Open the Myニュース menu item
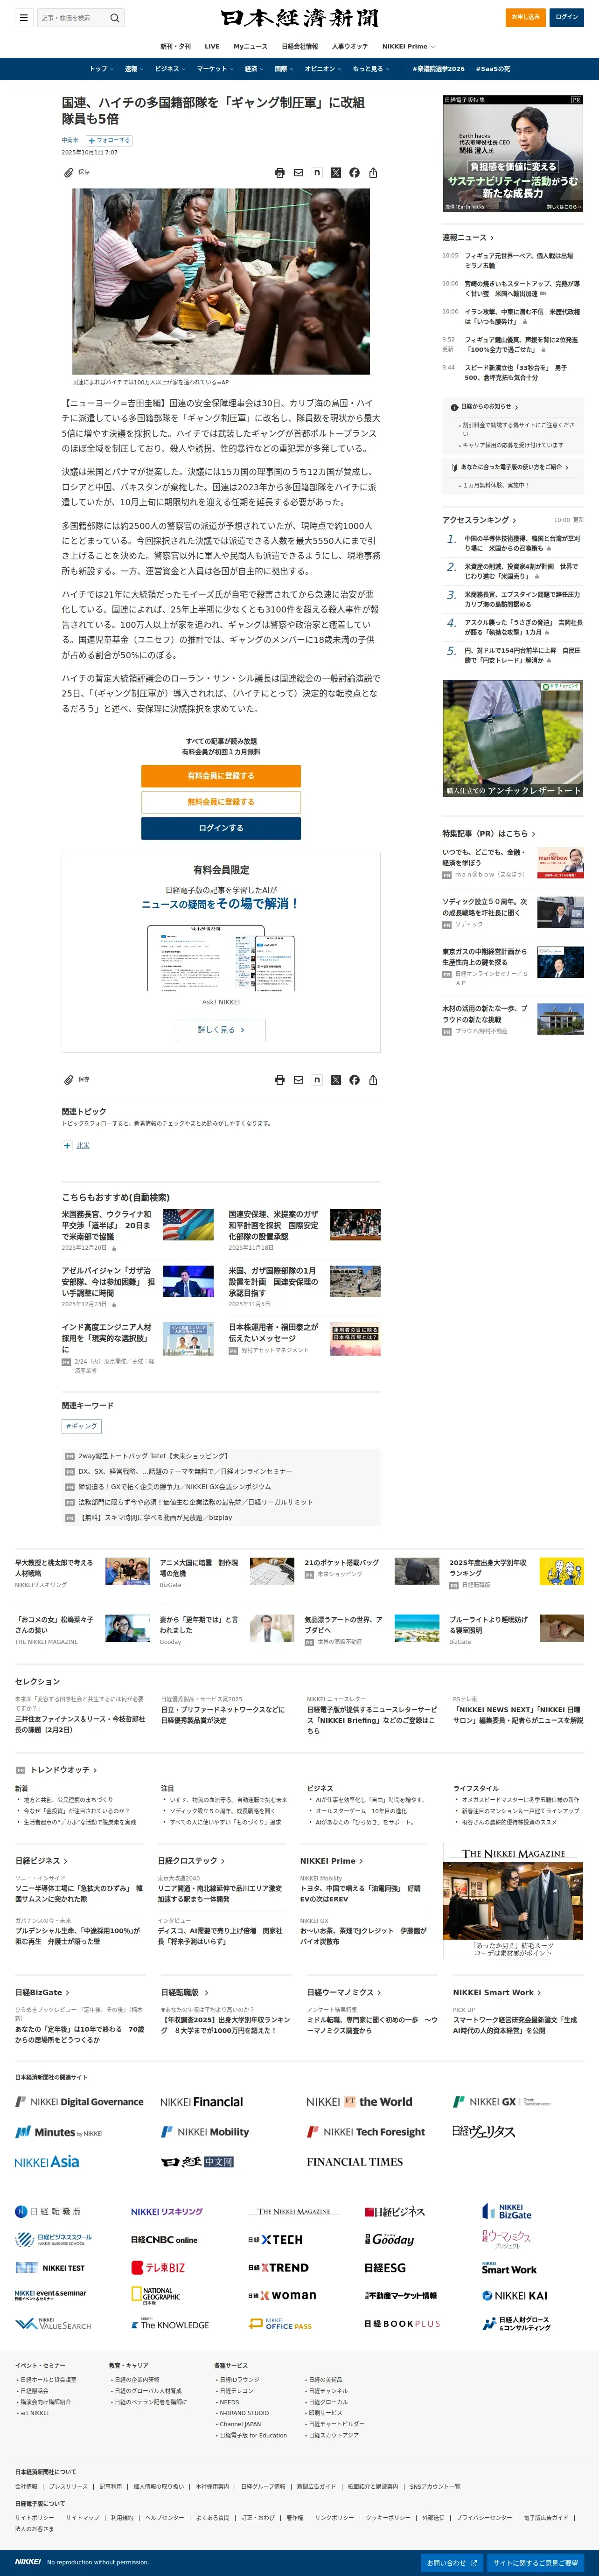The width and height of the screenshot is (599, 2576). click(x=250, y=46)
